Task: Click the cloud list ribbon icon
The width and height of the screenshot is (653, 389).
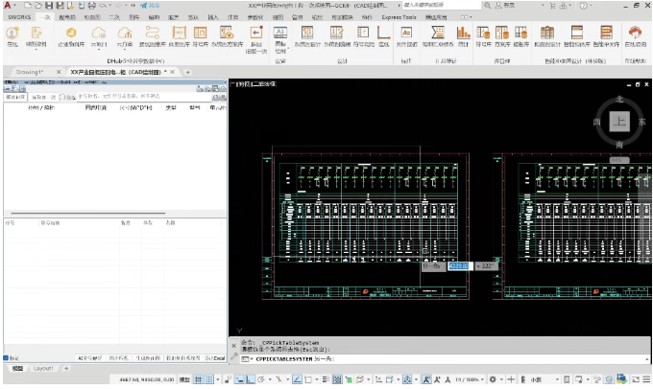Action: click(99, 33)
